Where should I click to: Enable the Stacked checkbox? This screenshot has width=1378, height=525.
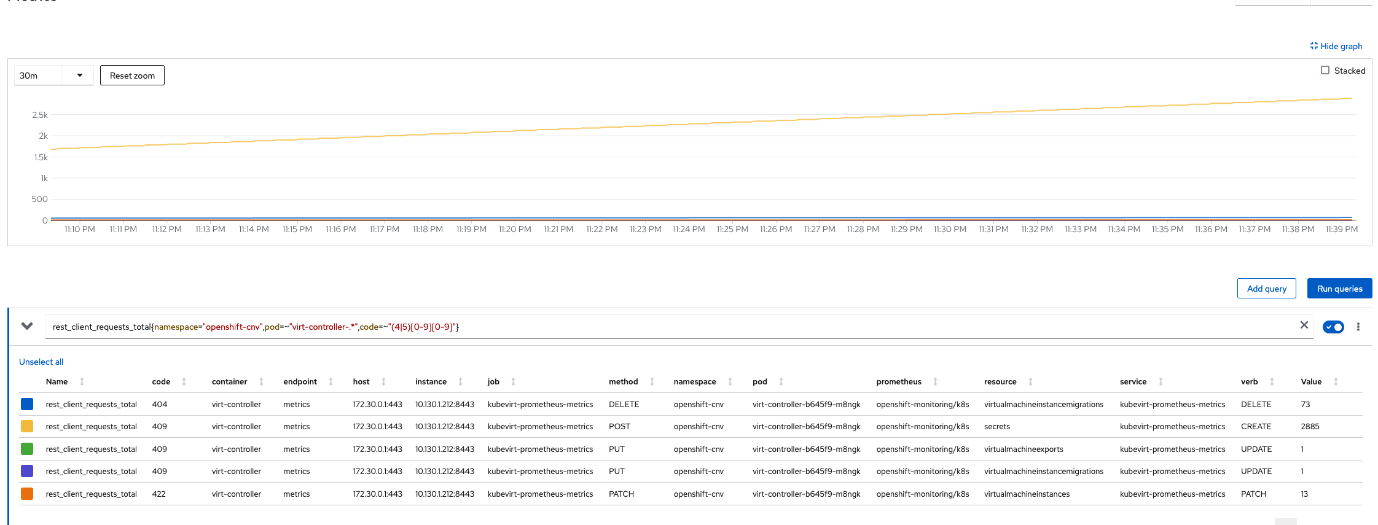tap(1325, 71)
